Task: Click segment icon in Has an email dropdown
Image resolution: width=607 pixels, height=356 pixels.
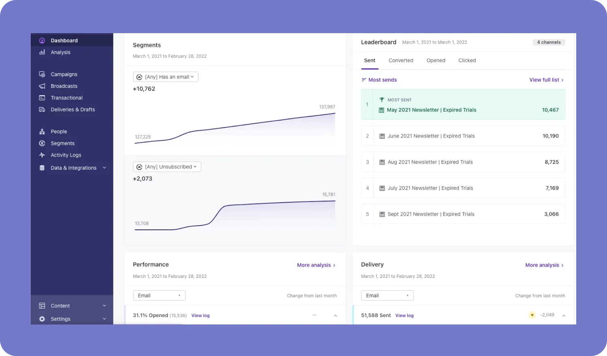Action: click(139, 77)
